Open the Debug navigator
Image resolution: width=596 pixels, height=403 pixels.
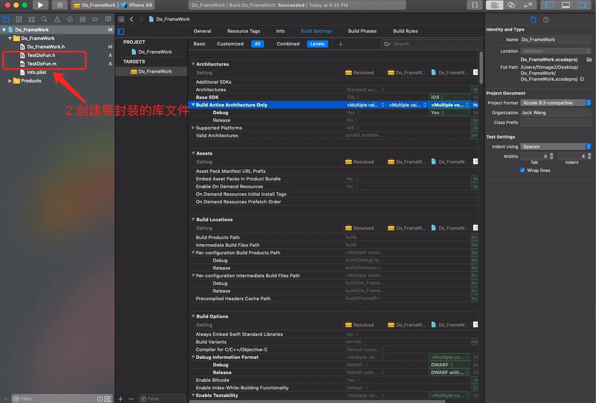(x=82, y=19)
